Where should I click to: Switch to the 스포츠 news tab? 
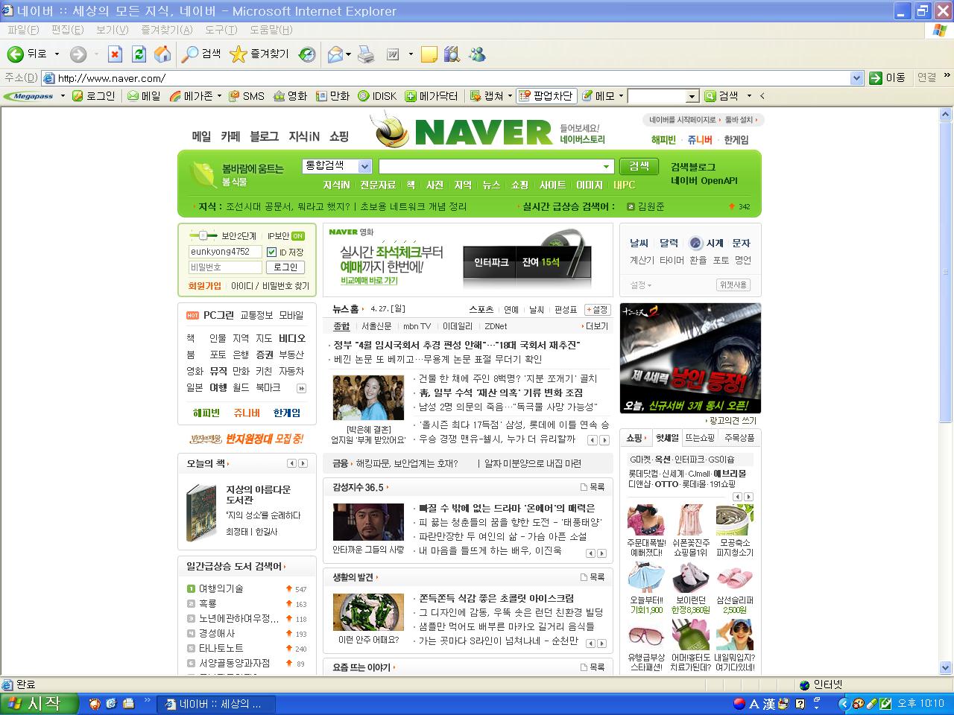pyautogui.click(x=481, y=310)
